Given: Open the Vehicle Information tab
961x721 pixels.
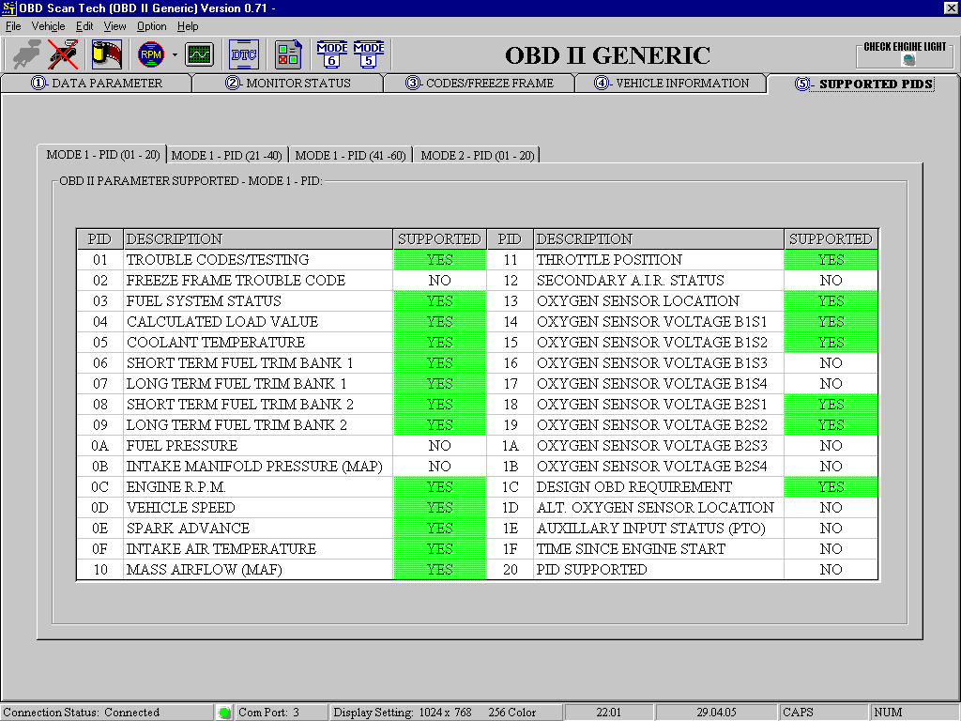Looking at the screenshot, I should (672, 84).
